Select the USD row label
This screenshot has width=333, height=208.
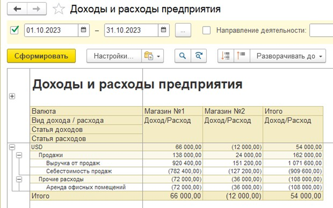37,147
